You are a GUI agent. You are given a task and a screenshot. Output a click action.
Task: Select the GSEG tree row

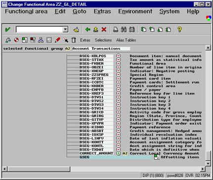coord(116,157)
